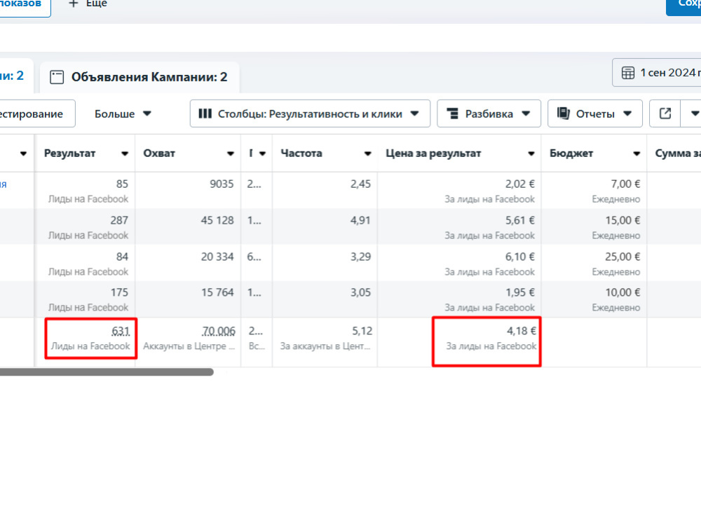Click budget value 25,00 €

pyautogui.click(x=622, y=257)
